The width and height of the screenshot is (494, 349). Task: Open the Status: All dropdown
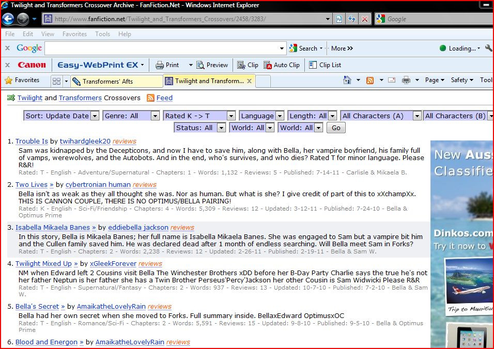pyautogui.click(x=200, y=128)
